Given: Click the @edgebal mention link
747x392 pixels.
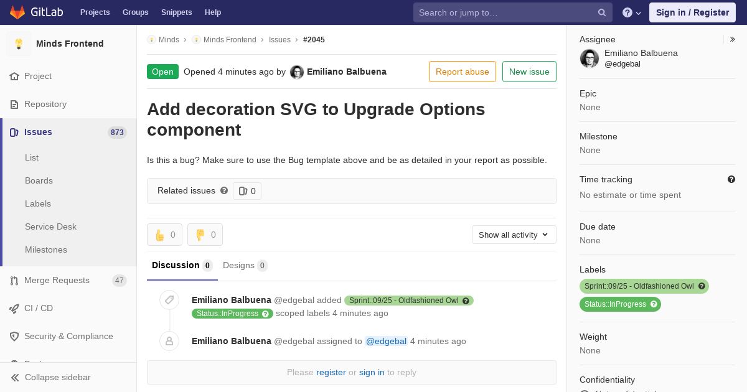Looking at the screenshot, I should click(386, 341).
